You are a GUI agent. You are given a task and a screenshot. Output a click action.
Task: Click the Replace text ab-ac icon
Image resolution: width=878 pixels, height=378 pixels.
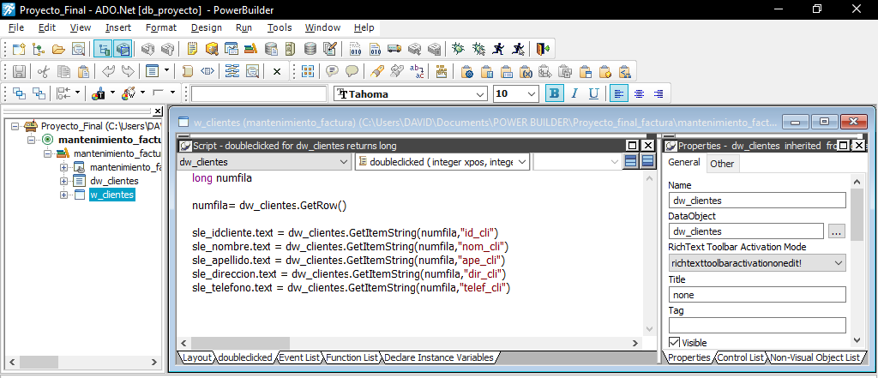[417, 71]
